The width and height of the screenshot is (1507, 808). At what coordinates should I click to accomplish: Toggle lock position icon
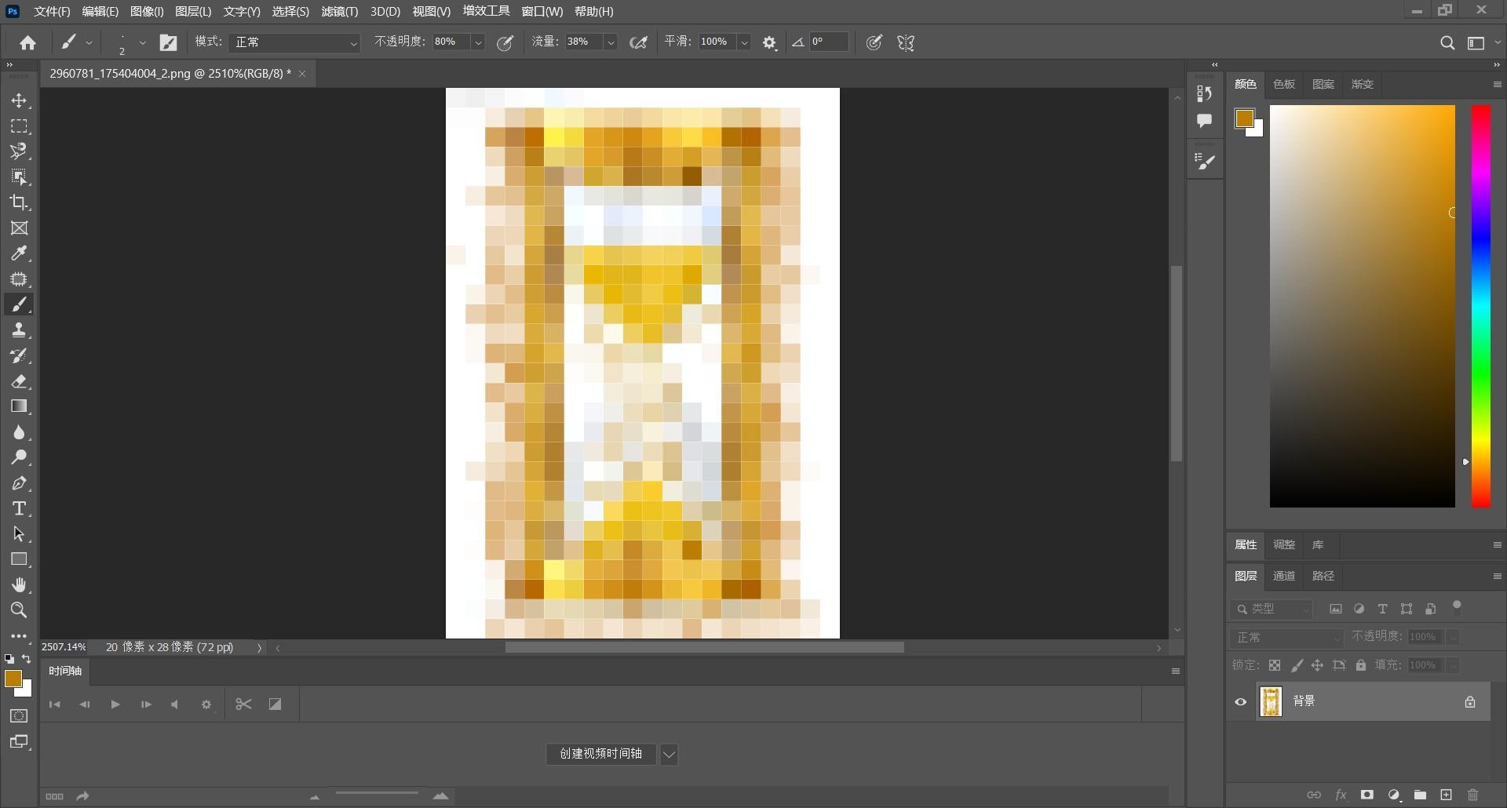[x=1318, y=665]
